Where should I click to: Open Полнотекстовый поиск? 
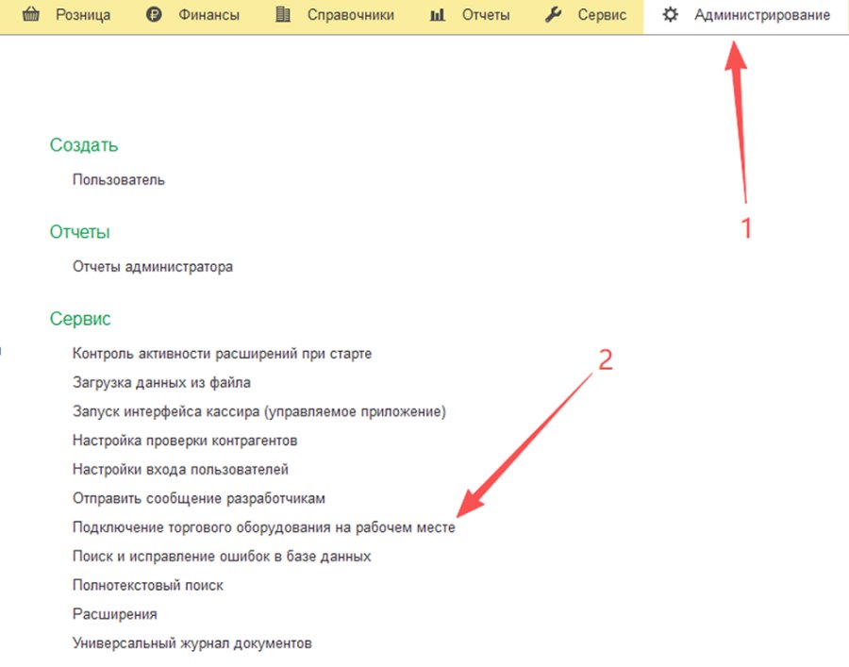point(148,585)
